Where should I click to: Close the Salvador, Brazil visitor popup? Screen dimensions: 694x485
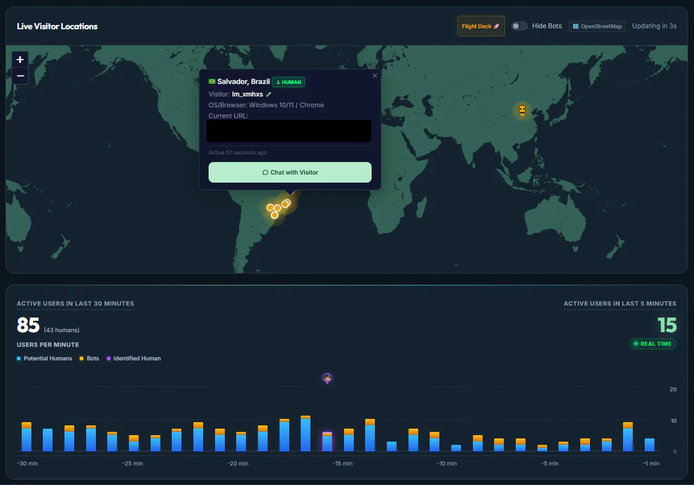pos(375,76)
